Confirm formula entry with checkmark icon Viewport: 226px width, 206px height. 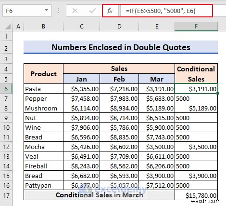point(92,11)
